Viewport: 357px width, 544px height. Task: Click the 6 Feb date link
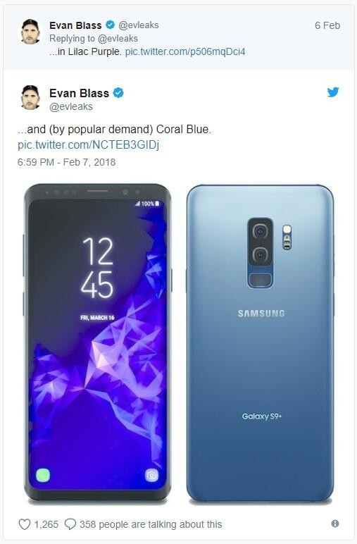tap(327, 25)
